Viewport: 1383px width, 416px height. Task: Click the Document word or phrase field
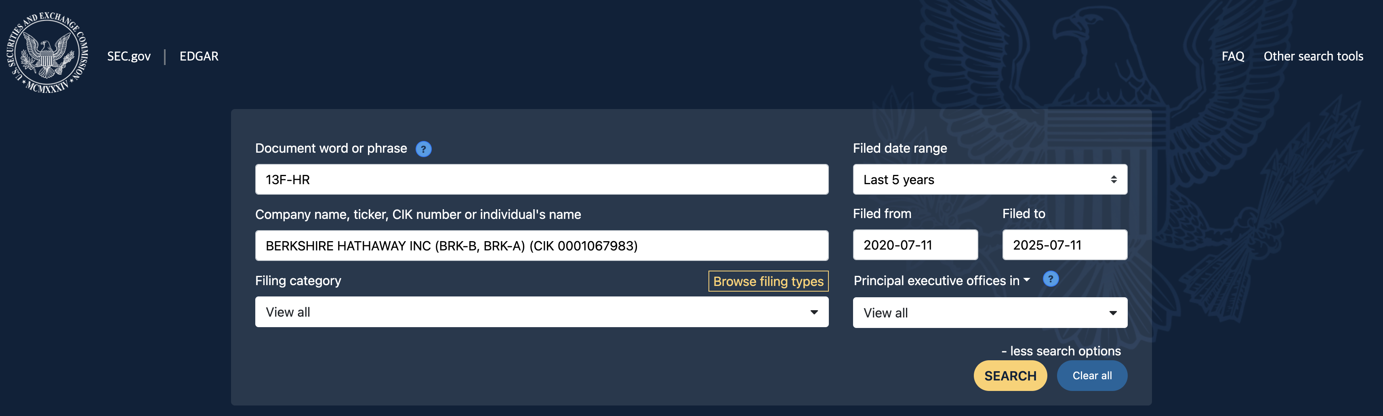coord(541,179)
